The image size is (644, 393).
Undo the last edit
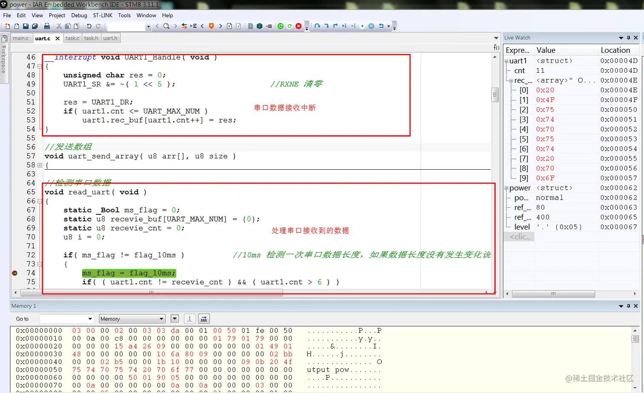89,26
